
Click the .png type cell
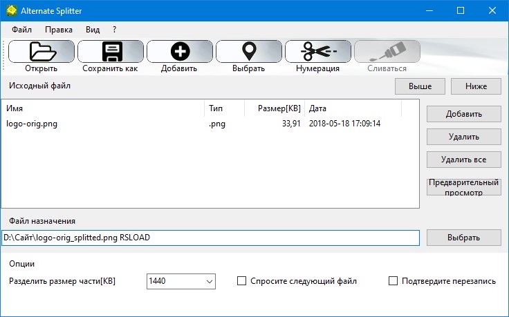pos(217,124)
